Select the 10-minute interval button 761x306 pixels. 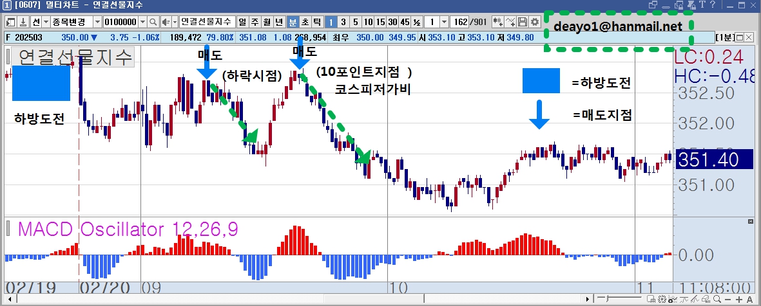tap(368, 22)
